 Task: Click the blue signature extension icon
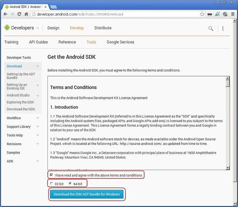coord(218,14)
